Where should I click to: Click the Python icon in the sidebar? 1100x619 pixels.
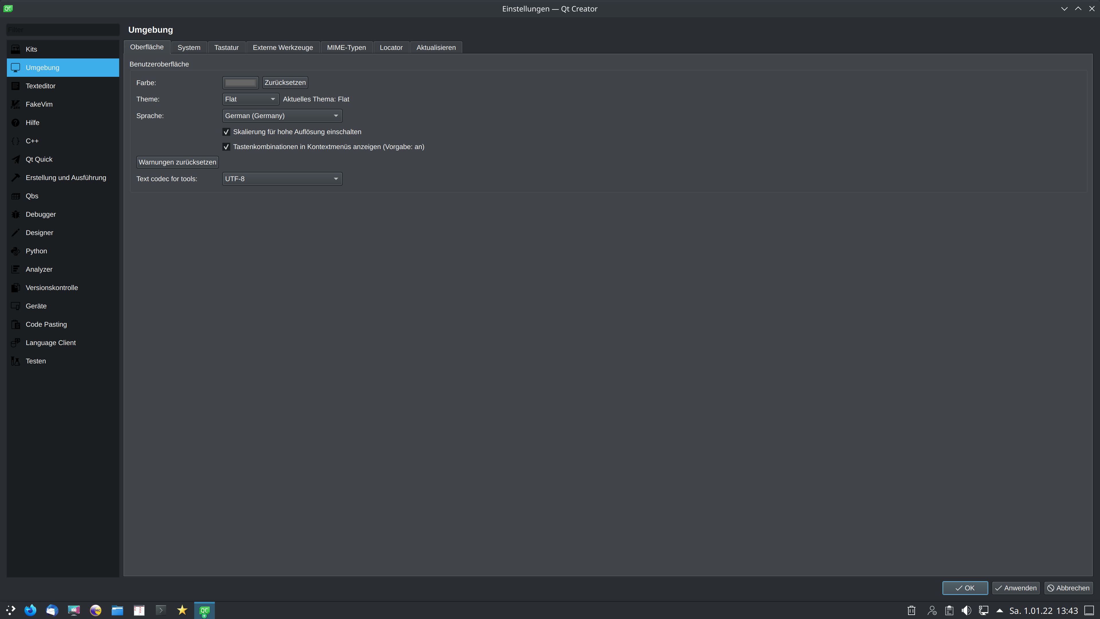[15, 251]
